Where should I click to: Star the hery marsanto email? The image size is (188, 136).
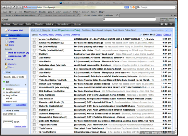38,95
